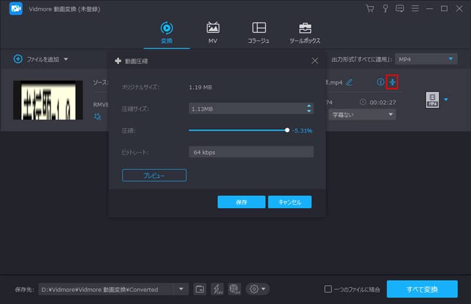Click the 保存 button in the dialog

pos(241,202)
